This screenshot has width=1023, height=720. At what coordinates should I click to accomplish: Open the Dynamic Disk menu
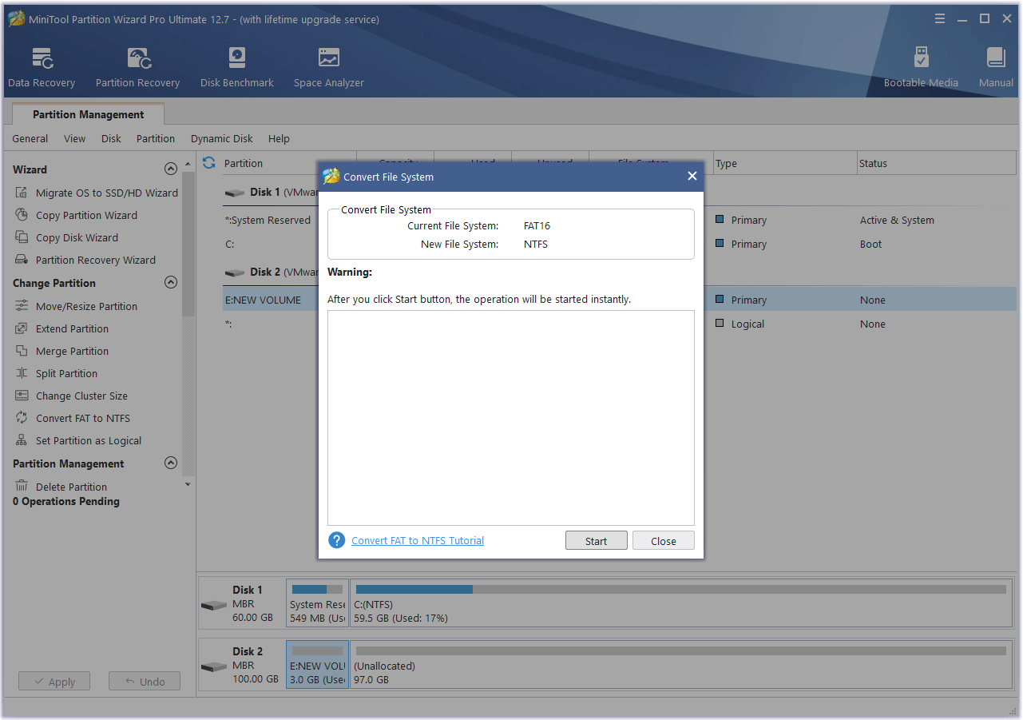click(x=222, y=138)
